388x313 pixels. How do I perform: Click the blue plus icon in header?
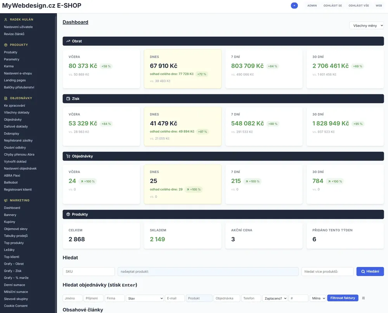pyautogui.click(x=294, y=5)
